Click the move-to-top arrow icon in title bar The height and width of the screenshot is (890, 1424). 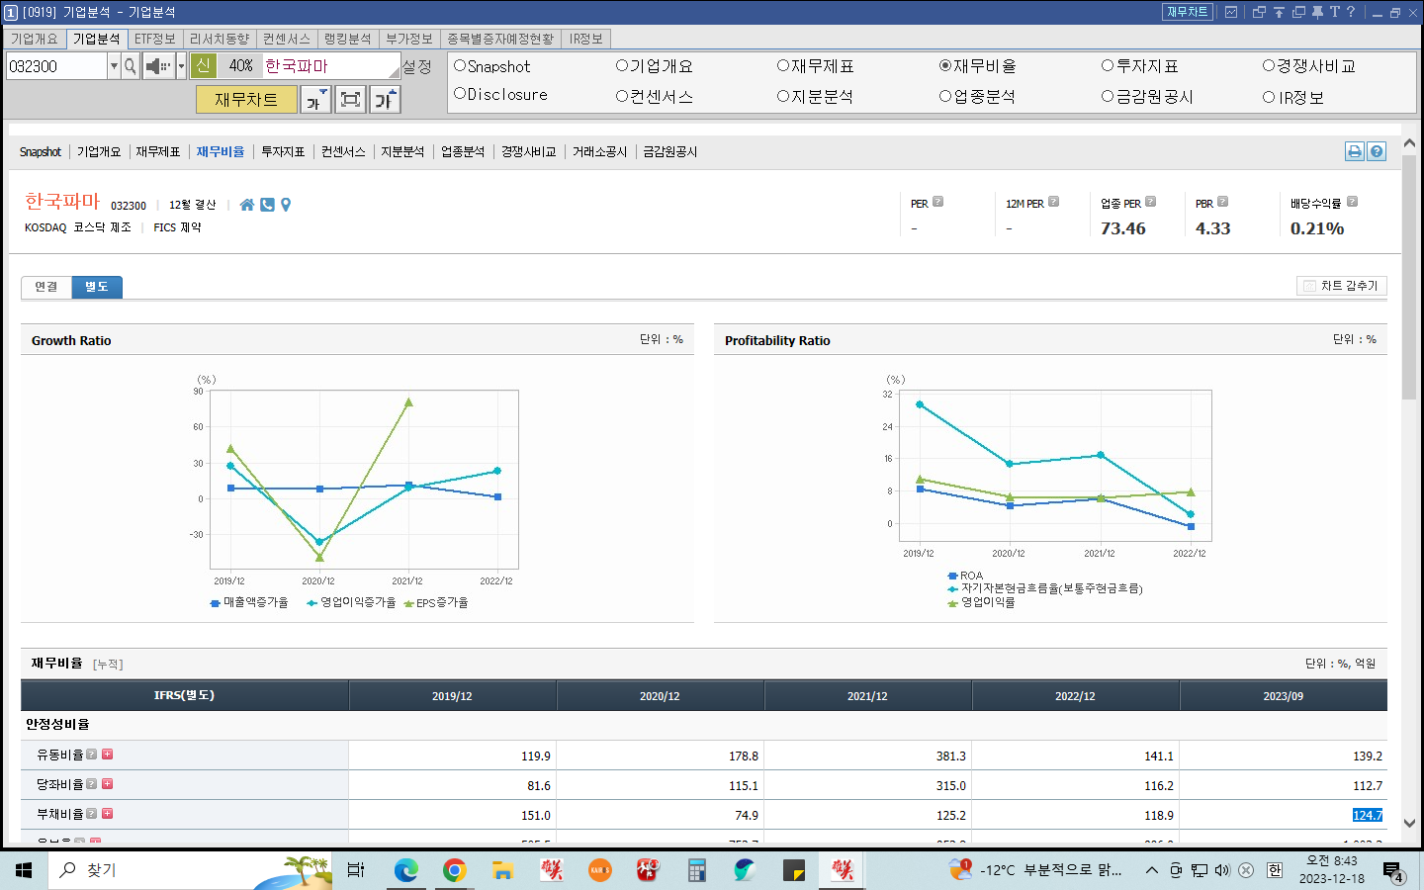[1279, 12]
